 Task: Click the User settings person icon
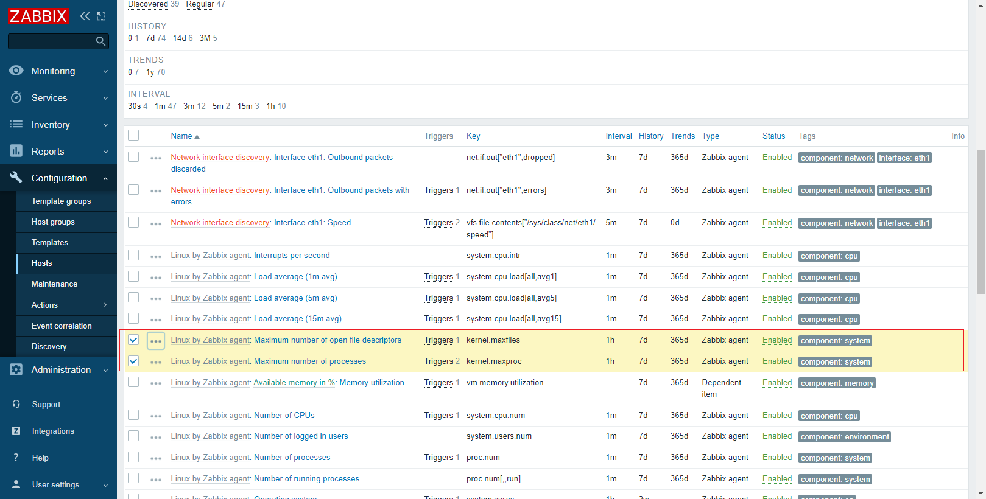coord(16,484)
